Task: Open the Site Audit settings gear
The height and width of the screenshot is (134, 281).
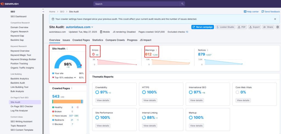Action: coord(277,27)
